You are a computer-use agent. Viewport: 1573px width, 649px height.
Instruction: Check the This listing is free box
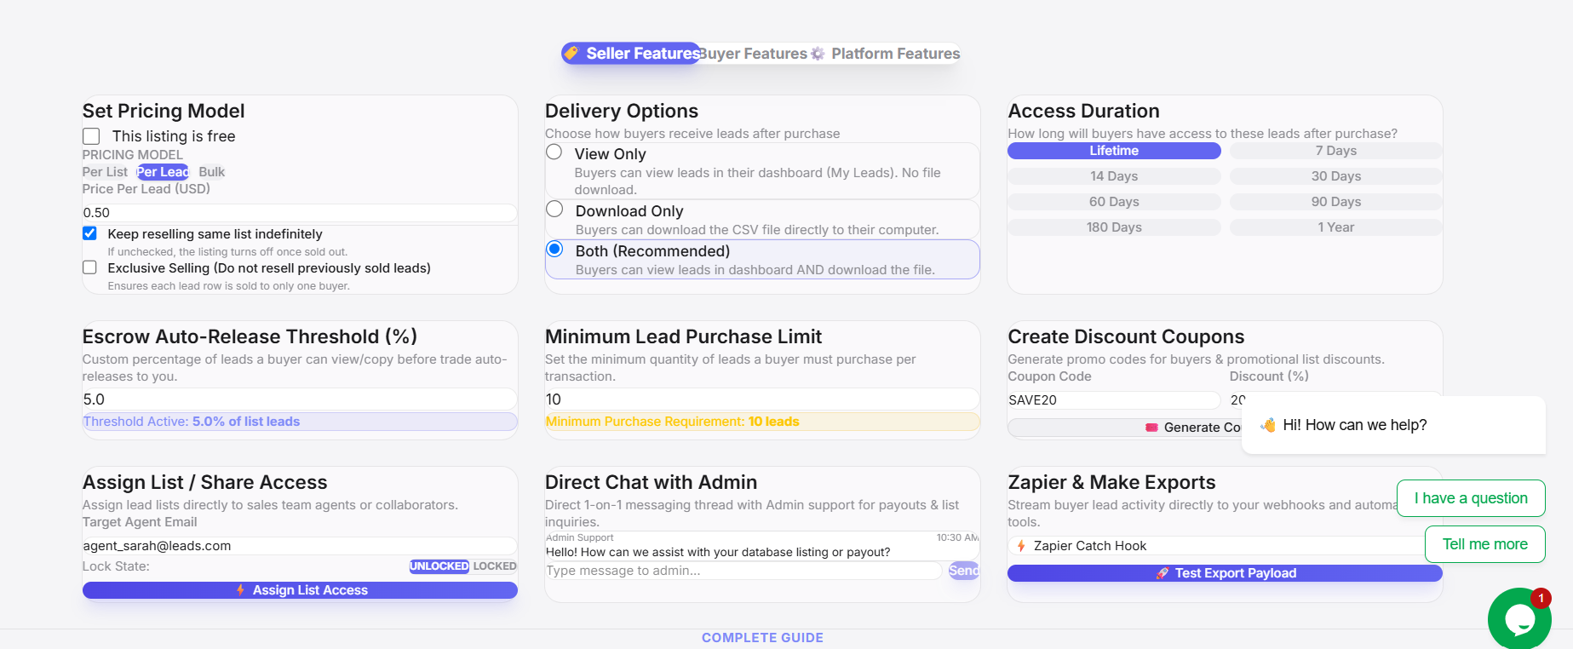pyautogui.click(x=91, y=136)
